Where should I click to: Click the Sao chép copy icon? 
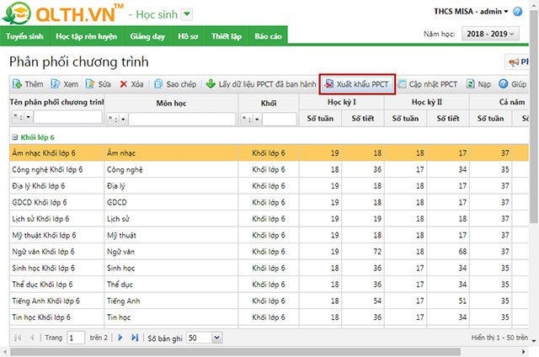click(158, 84)
